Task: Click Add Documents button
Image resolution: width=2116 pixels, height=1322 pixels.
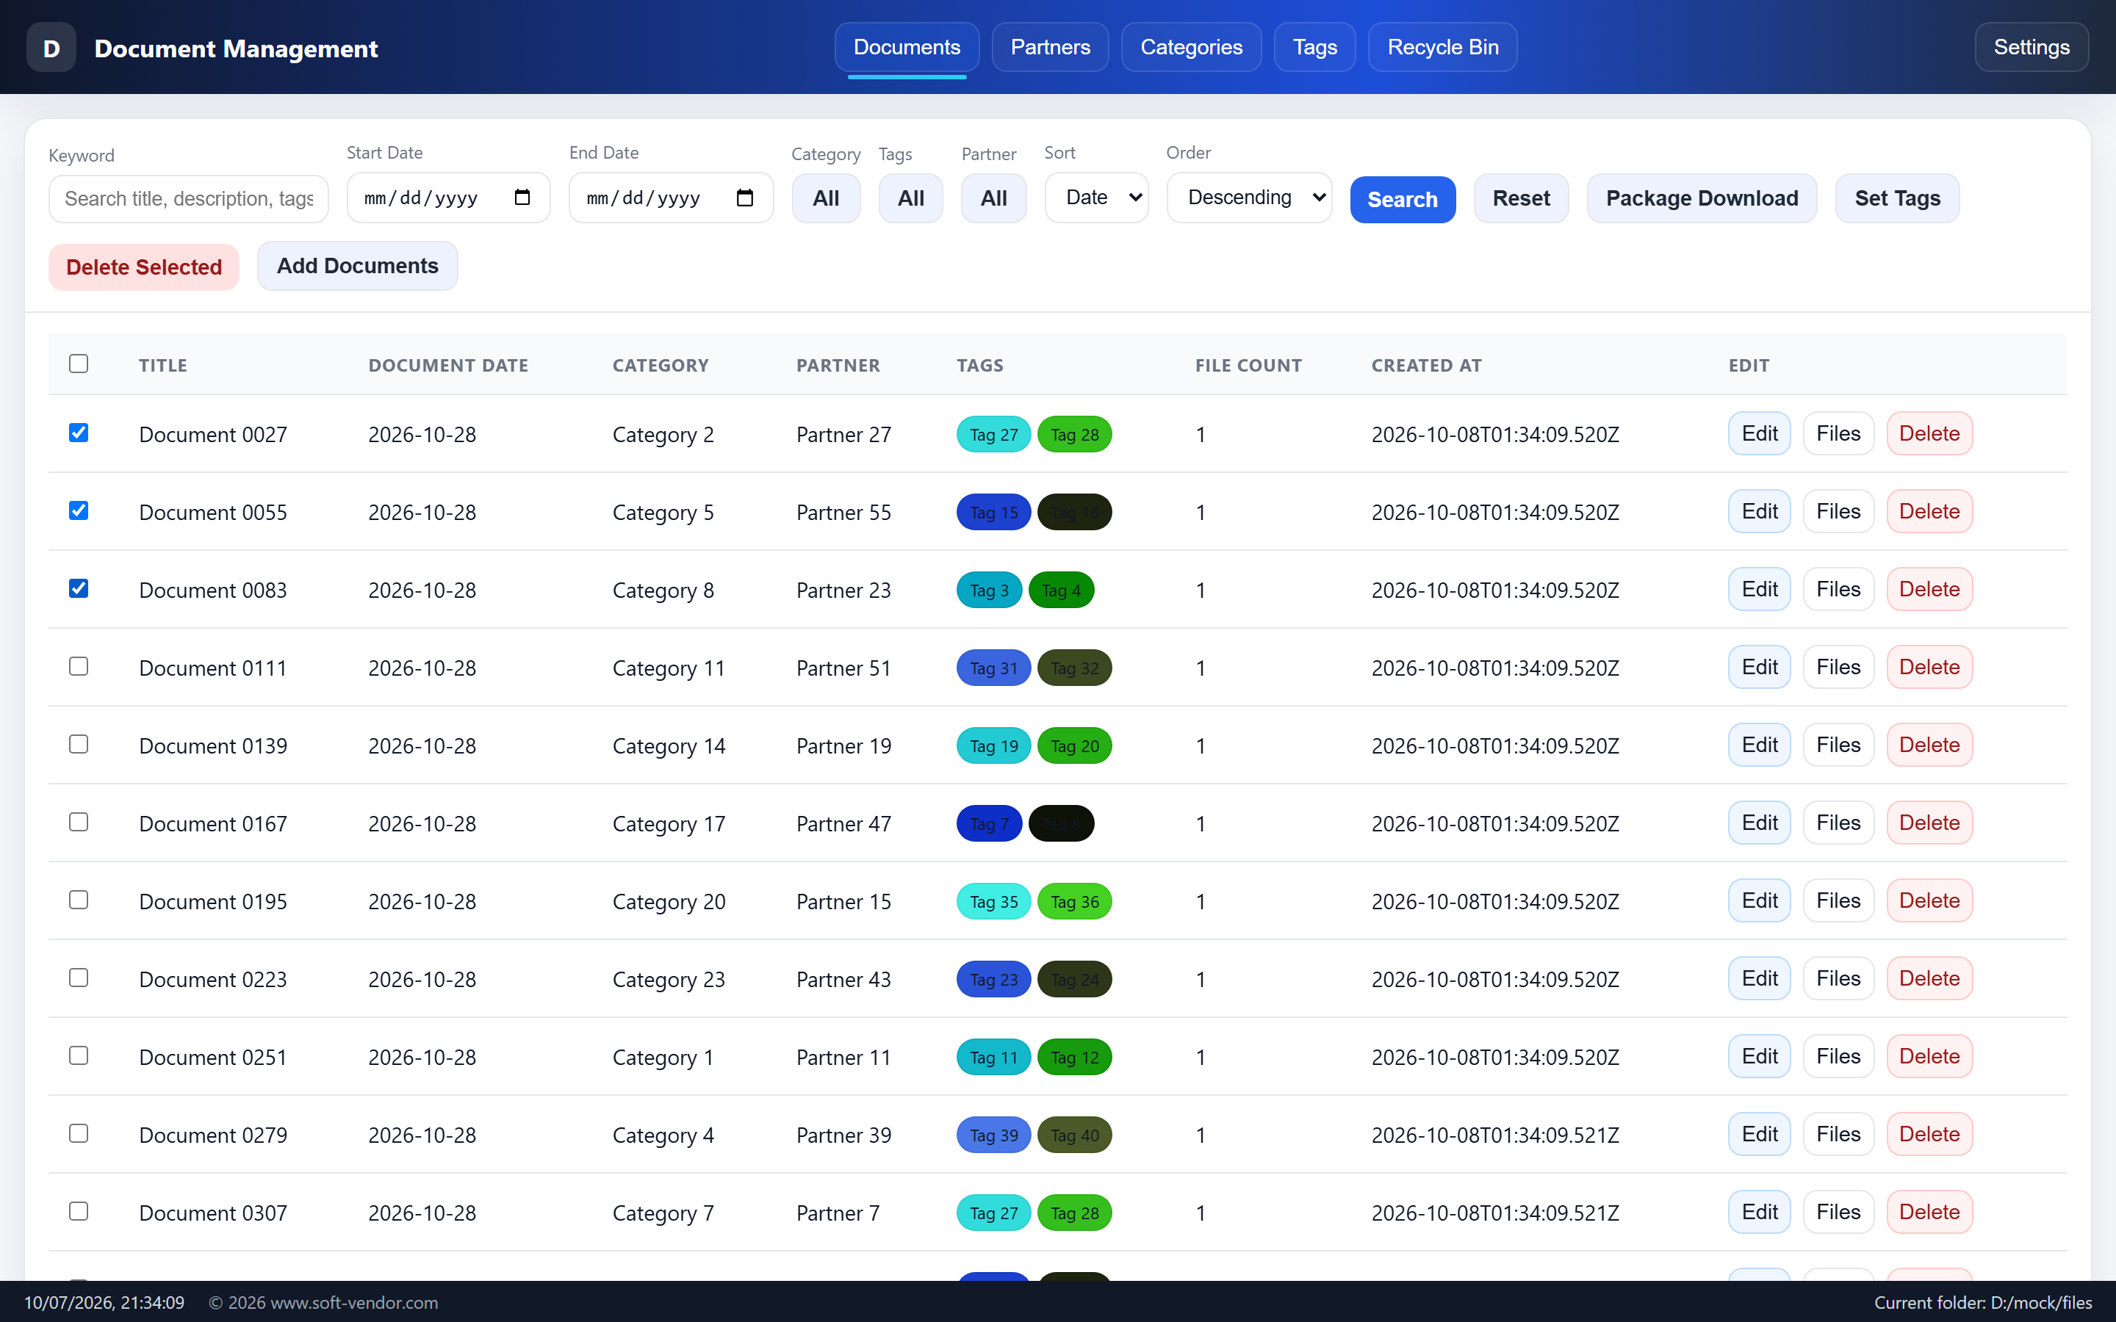Action: tap(358, 266)
